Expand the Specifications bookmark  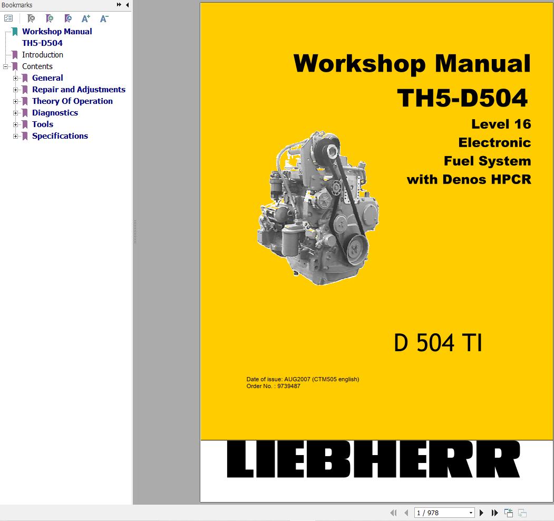tap(15, 136)
